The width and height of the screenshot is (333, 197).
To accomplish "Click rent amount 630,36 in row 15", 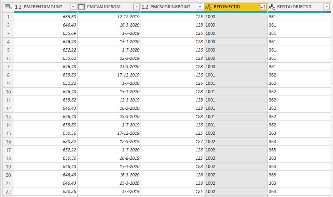I will (69, 133).
